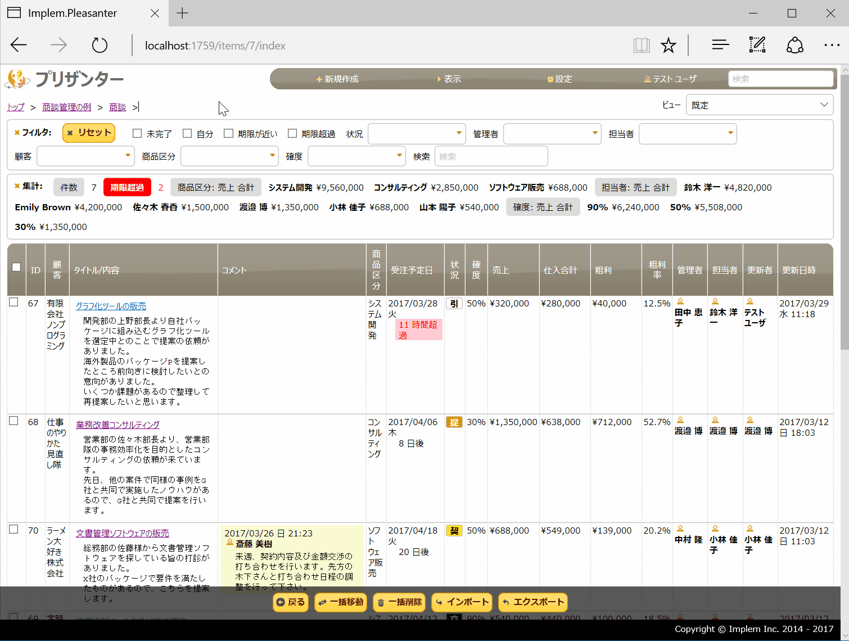Image resolution: width=849 pixels, height=641 pixels.
Task: Click the 提 status badge in row 68
Action: (454, 422)
